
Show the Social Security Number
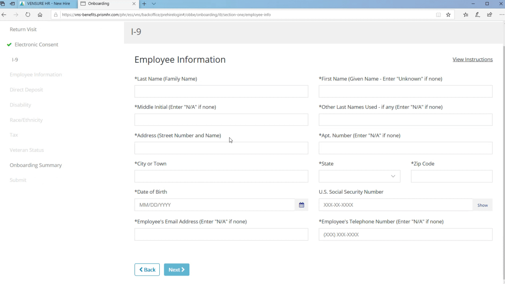click(482, 205)
